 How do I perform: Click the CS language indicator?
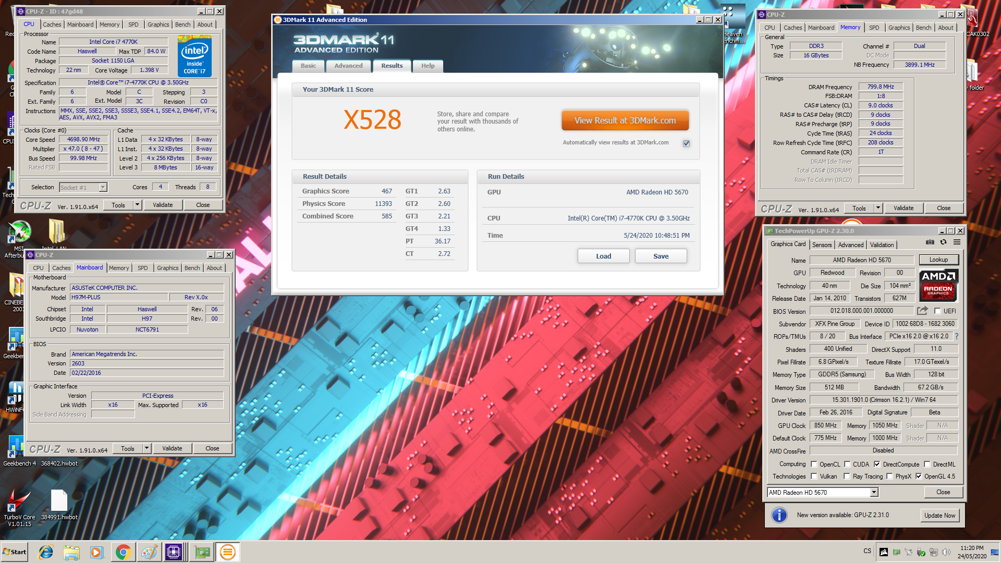[x=868, y=551]
